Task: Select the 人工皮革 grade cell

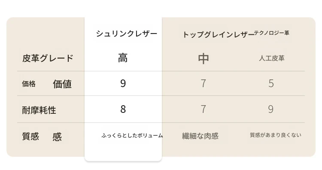Action: coord(272,58)
